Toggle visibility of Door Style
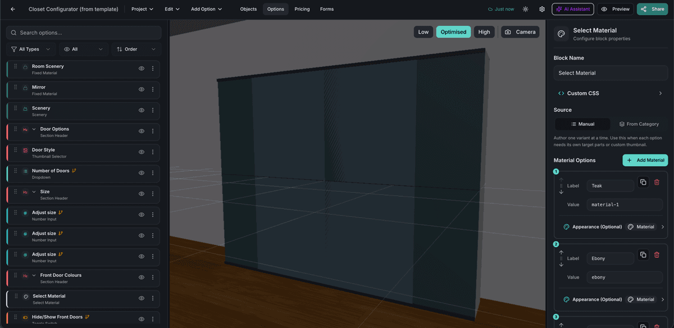The width and height of the screenshot is (674, 328). pos(142,152)
